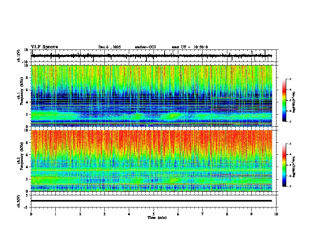Screen dimensions: 311x240
Task: Click the '4' kHz tick on ch.2 spectrogram
Action: pos(27,167)
